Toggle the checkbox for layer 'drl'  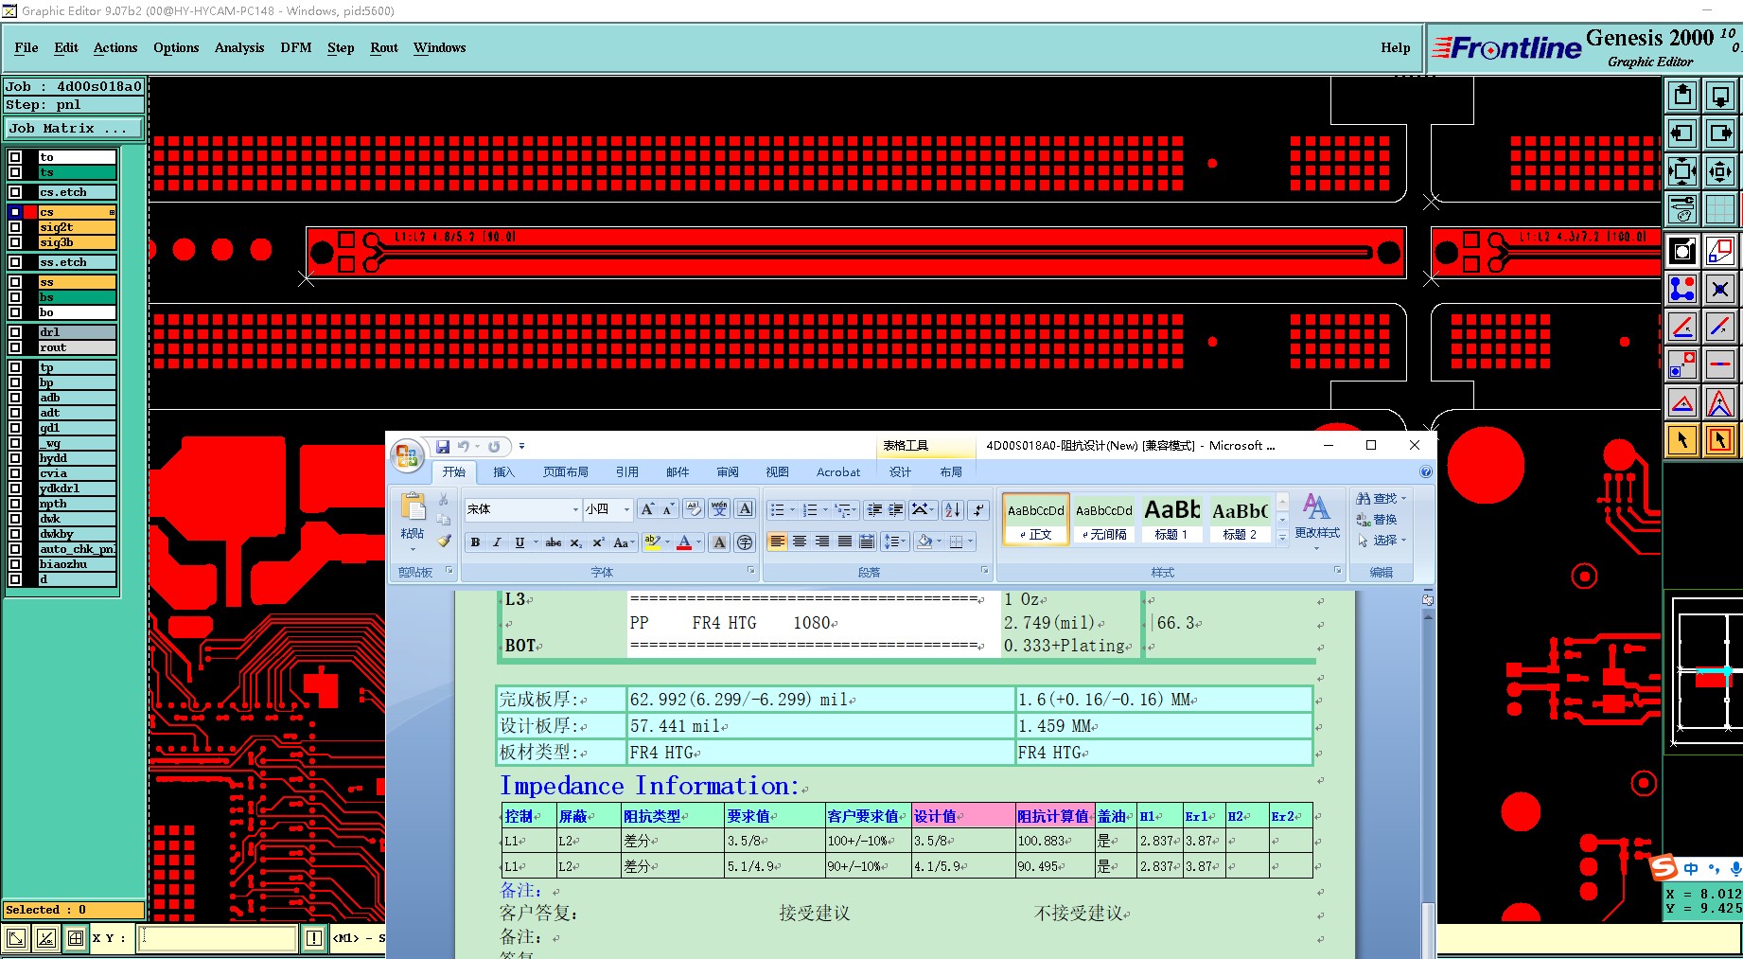coord(15,332)
